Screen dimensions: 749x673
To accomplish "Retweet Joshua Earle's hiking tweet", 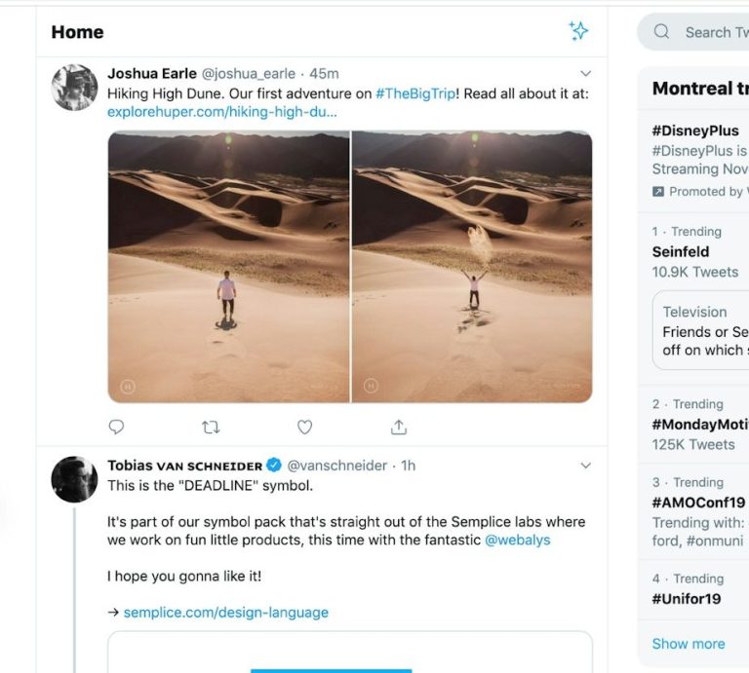I will tap(211, 427).
